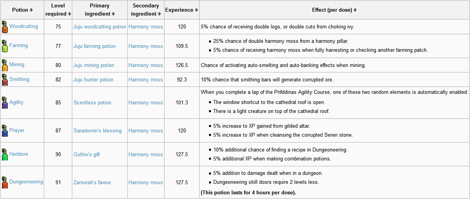This screenshot has width=470, height=199.
Task: Click the orange Woodcutting potion icon
Action: [5, 27]
